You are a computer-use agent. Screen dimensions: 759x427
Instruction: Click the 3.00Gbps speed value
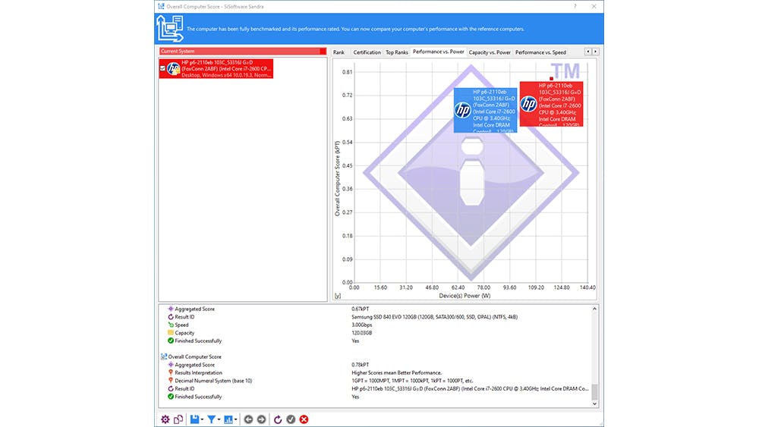(x=361, y=325)
